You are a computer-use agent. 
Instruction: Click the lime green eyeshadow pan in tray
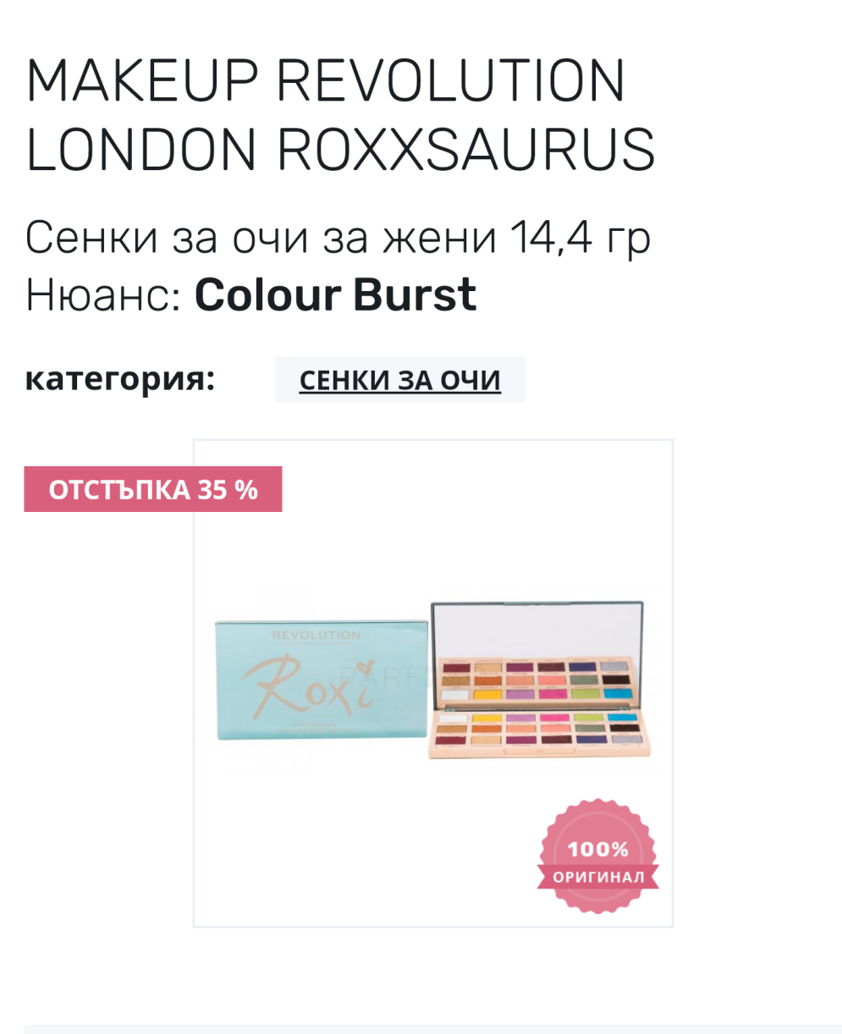tap(589, 718)
